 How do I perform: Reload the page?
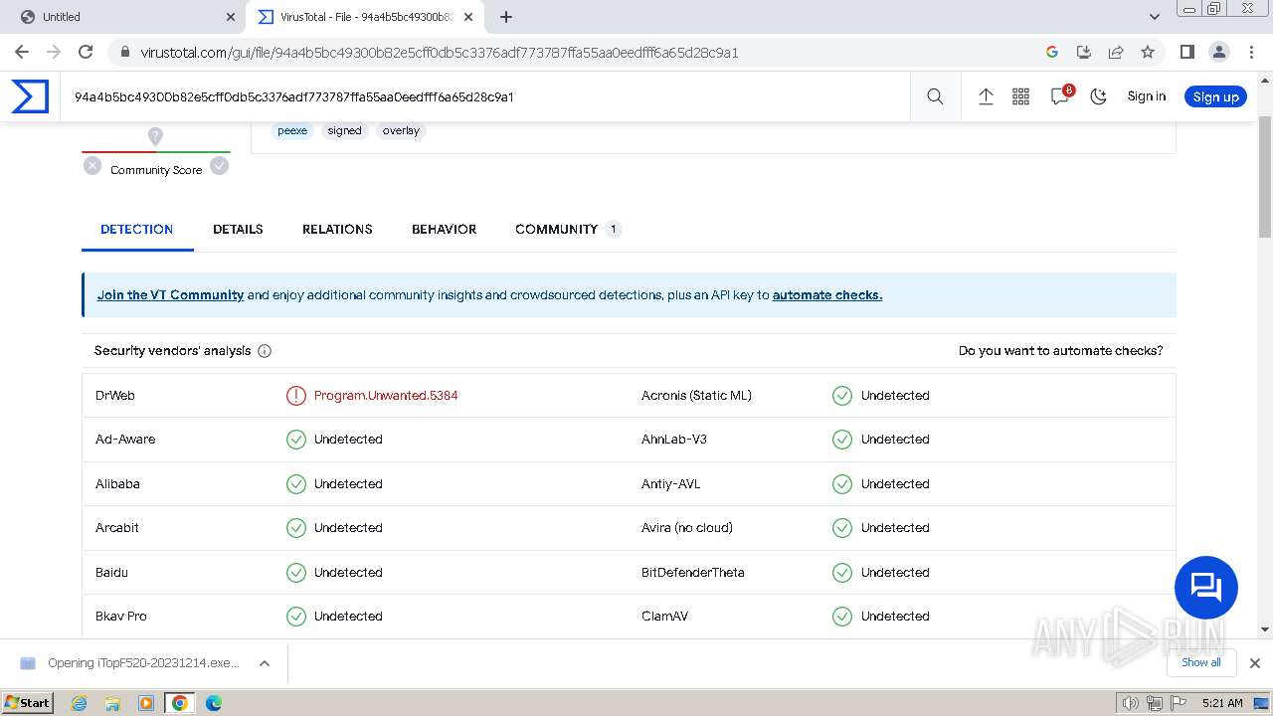(86, 52)
